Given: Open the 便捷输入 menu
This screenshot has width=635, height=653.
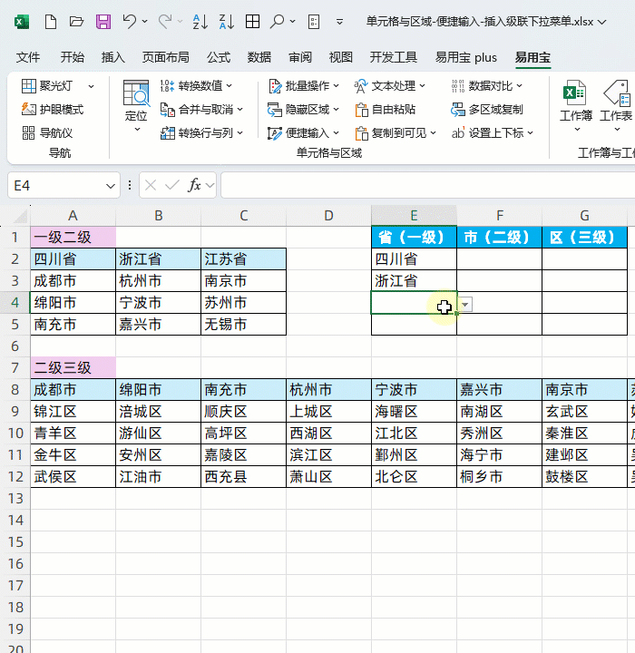Looking at the screenshot, I should tap(303, 132).
